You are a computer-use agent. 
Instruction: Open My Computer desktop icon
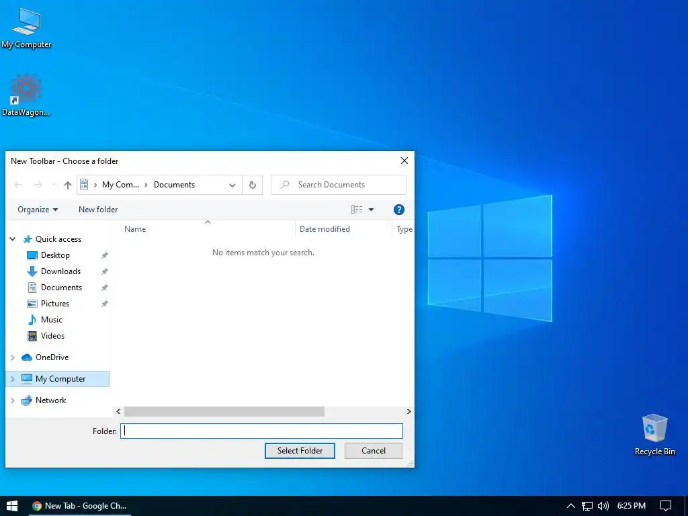coord(26,28)
